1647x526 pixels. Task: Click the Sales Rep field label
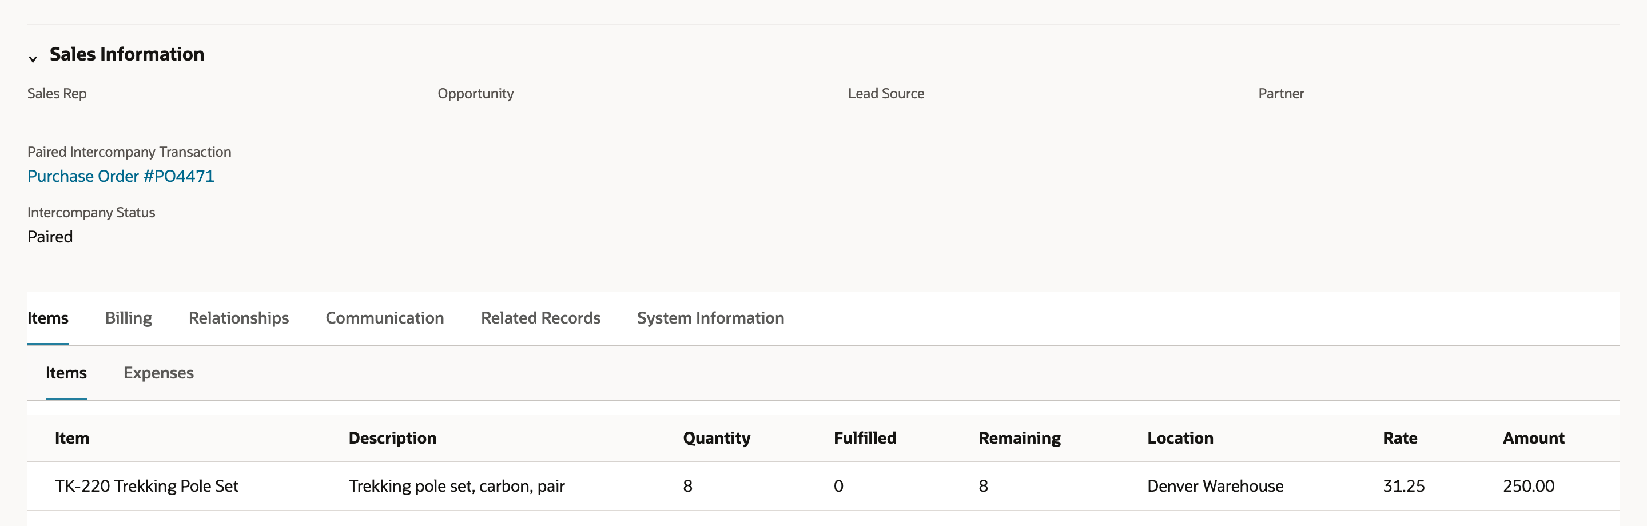point(57,93)
